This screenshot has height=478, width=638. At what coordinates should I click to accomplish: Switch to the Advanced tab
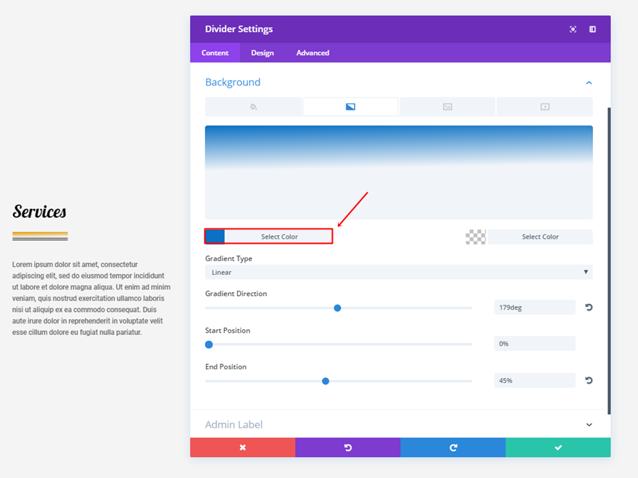coord(313,53)
